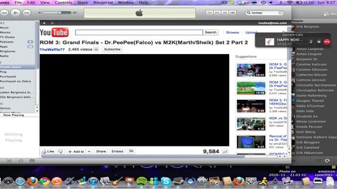
Task: Select Erik Bergman in the People list
Action: coord(308,27)
